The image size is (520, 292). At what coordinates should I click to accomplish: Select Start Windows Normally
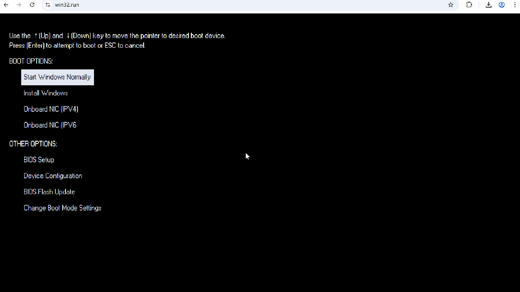(x=57, y=77)
